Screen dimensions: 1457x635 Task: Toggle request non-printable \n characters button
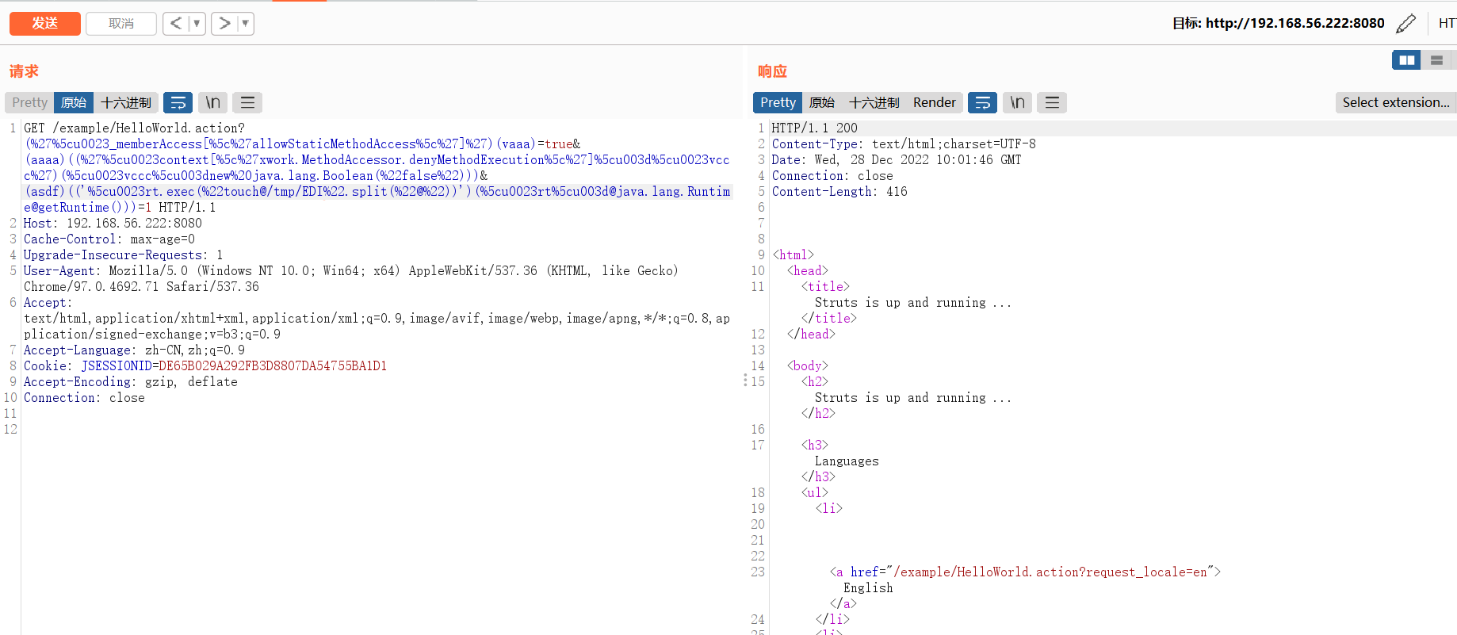pos(213,102)
